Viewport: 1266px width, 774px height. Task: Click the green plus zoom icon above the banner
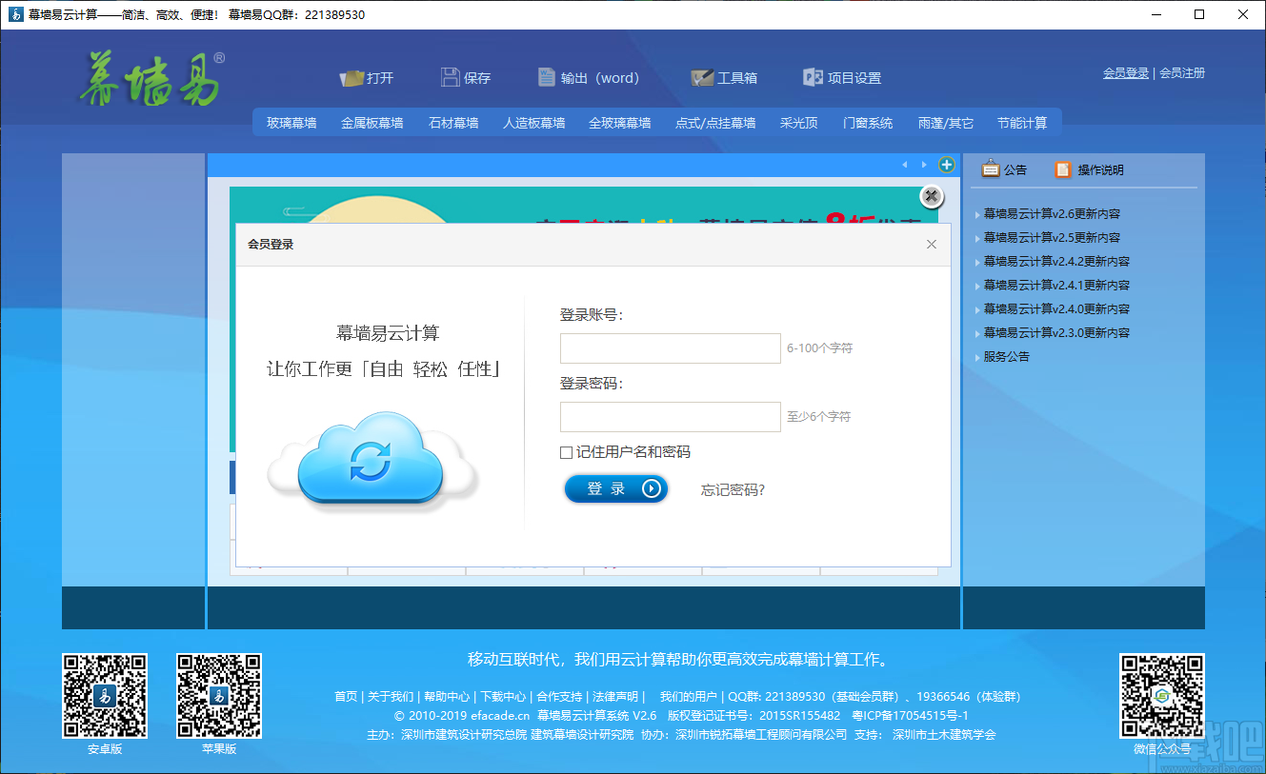pyautogui.click(x=946, y=165)
